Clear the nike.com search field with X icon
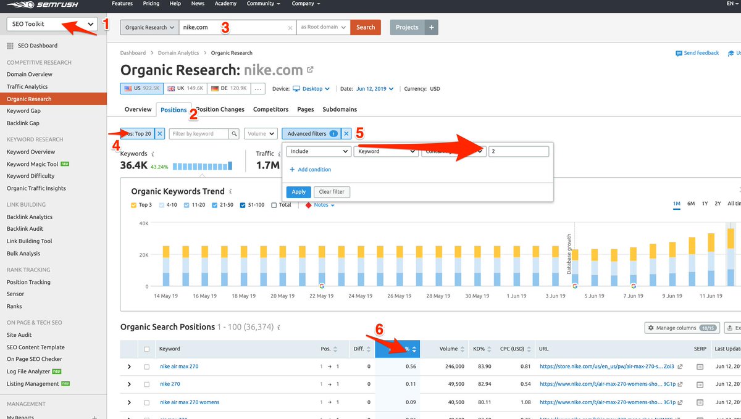Screen dimensions: 741x419 pyautogui.click(x=291, y=28)
